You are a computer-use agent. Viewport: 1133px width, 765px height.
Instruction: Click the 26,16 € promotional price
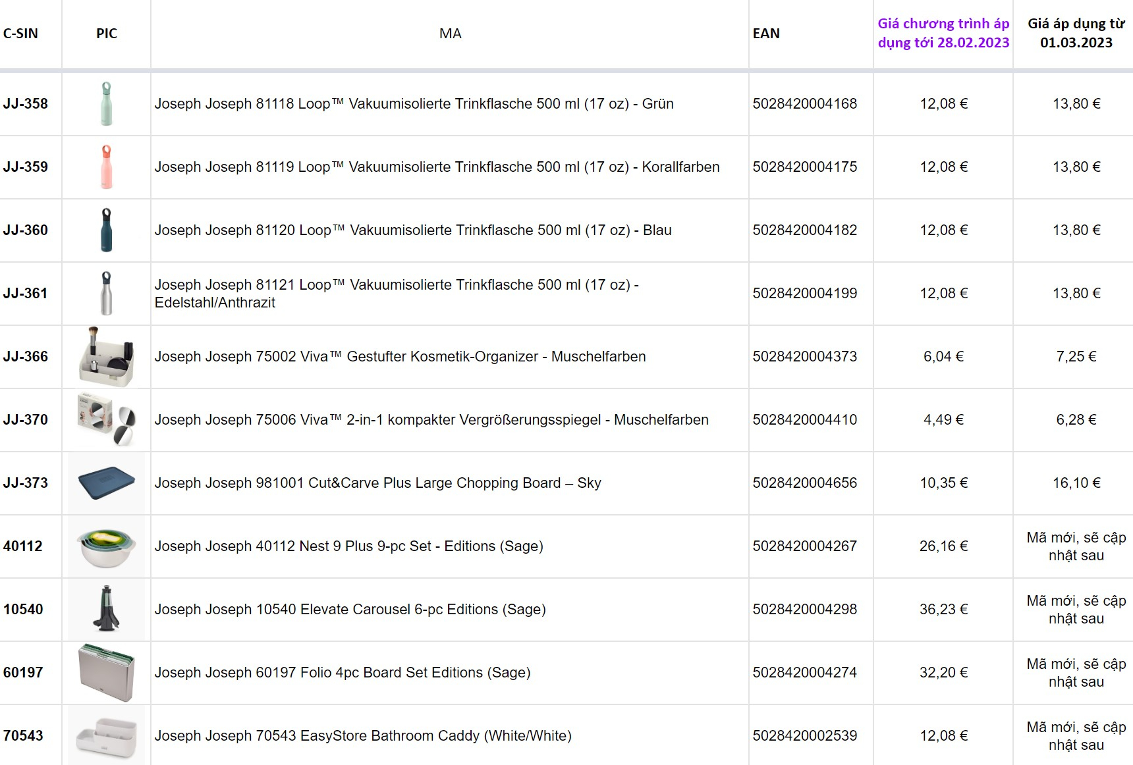click(943, 546)
